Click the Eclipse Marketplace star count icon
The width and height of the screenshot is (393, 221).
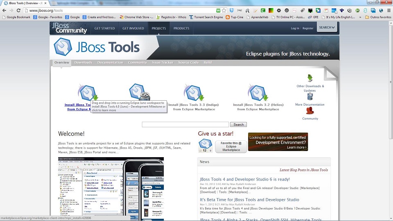click(205, 146)
